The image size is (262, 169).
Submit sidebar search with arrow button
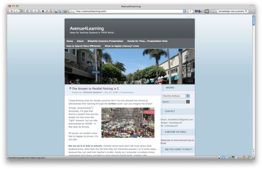click(188, 101)
